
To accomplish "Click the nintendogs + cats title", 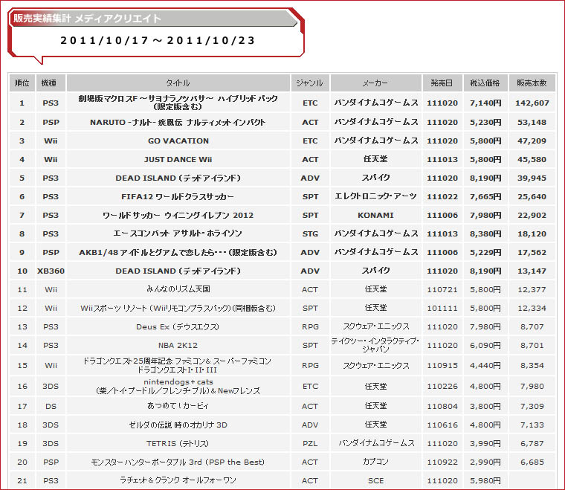I will point(178,386).
